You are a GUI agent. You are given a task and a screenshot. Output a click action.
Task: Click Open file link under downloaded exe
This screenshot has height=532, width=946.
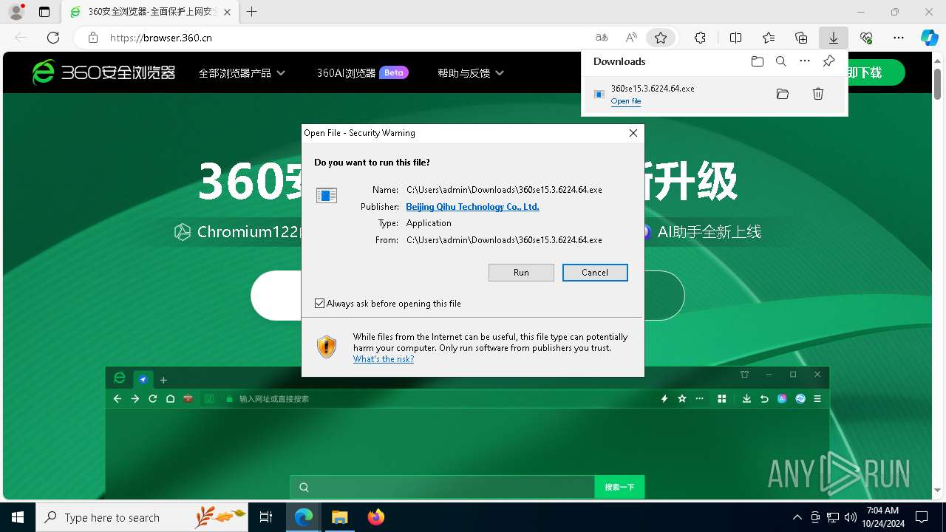[625, 101]
